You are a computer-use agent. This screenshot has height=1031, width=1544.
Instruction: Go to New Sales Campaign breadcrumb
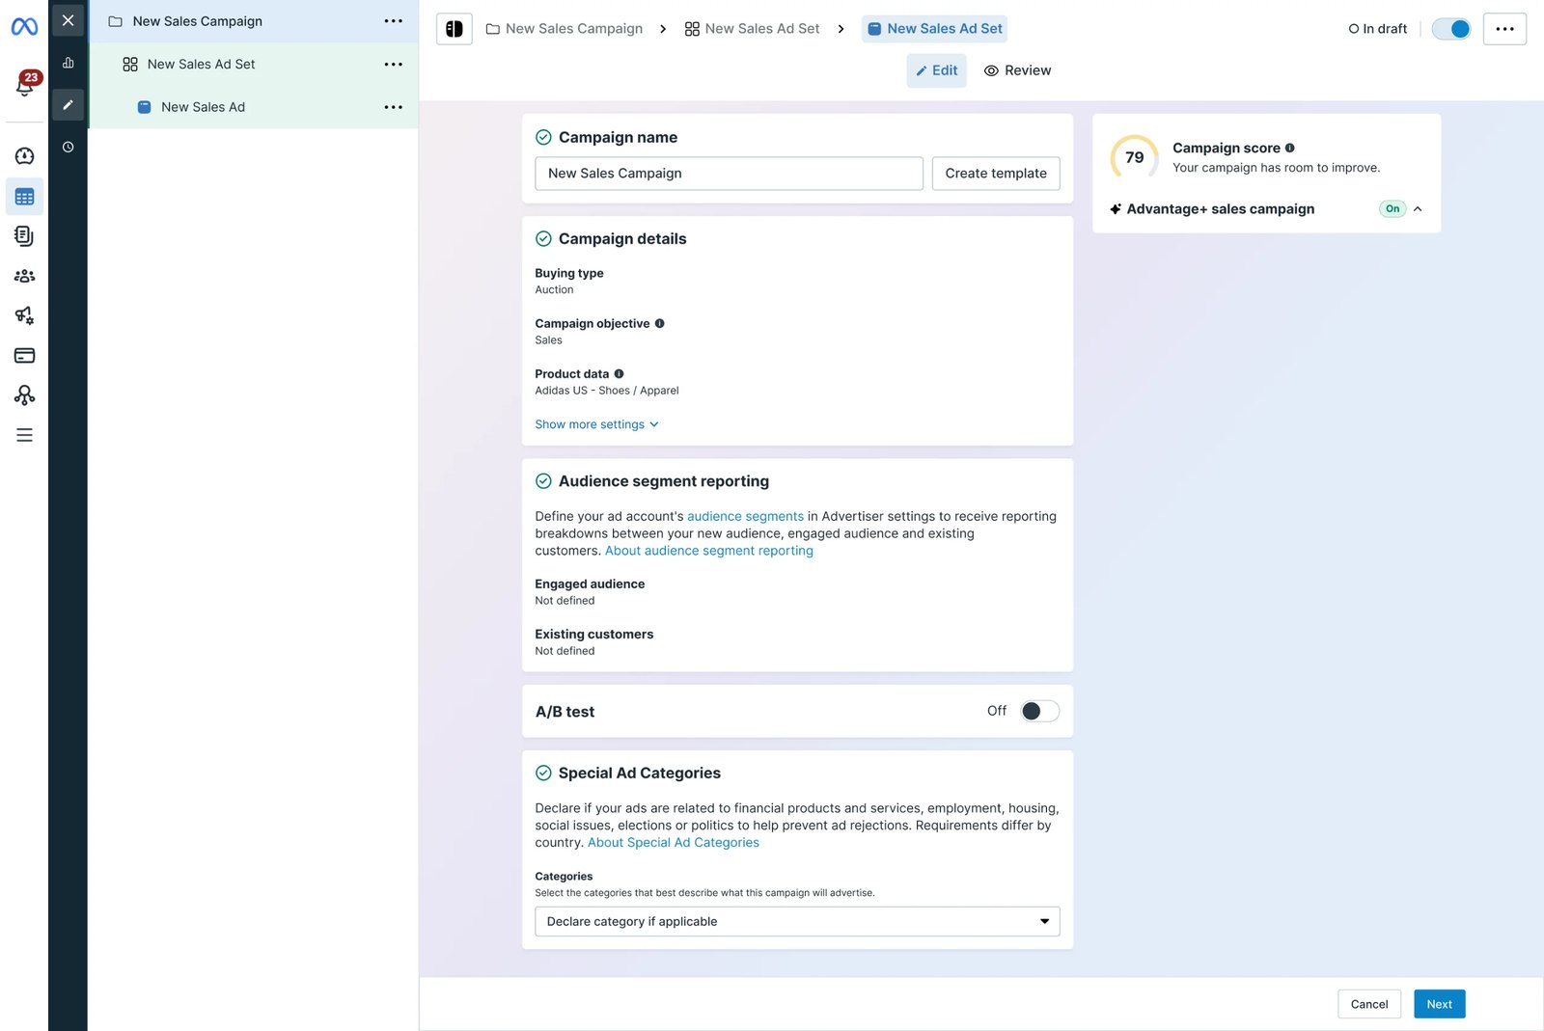pos(565,29)
